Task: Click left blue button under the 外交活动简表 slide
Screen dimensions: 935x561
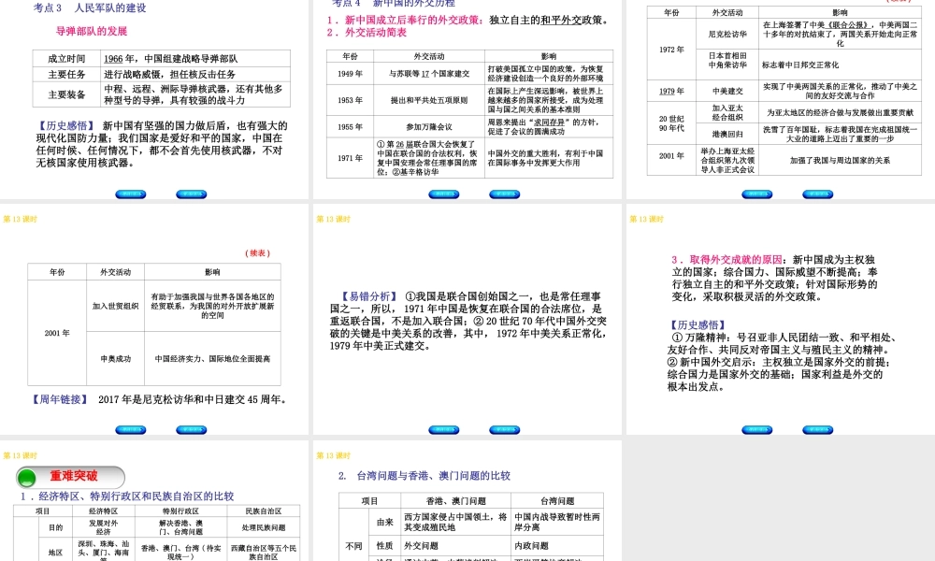Action: [x=444, y=194]
